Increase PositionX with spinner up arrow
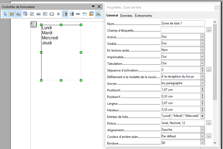The image size is (223, 149). (202, 88)
